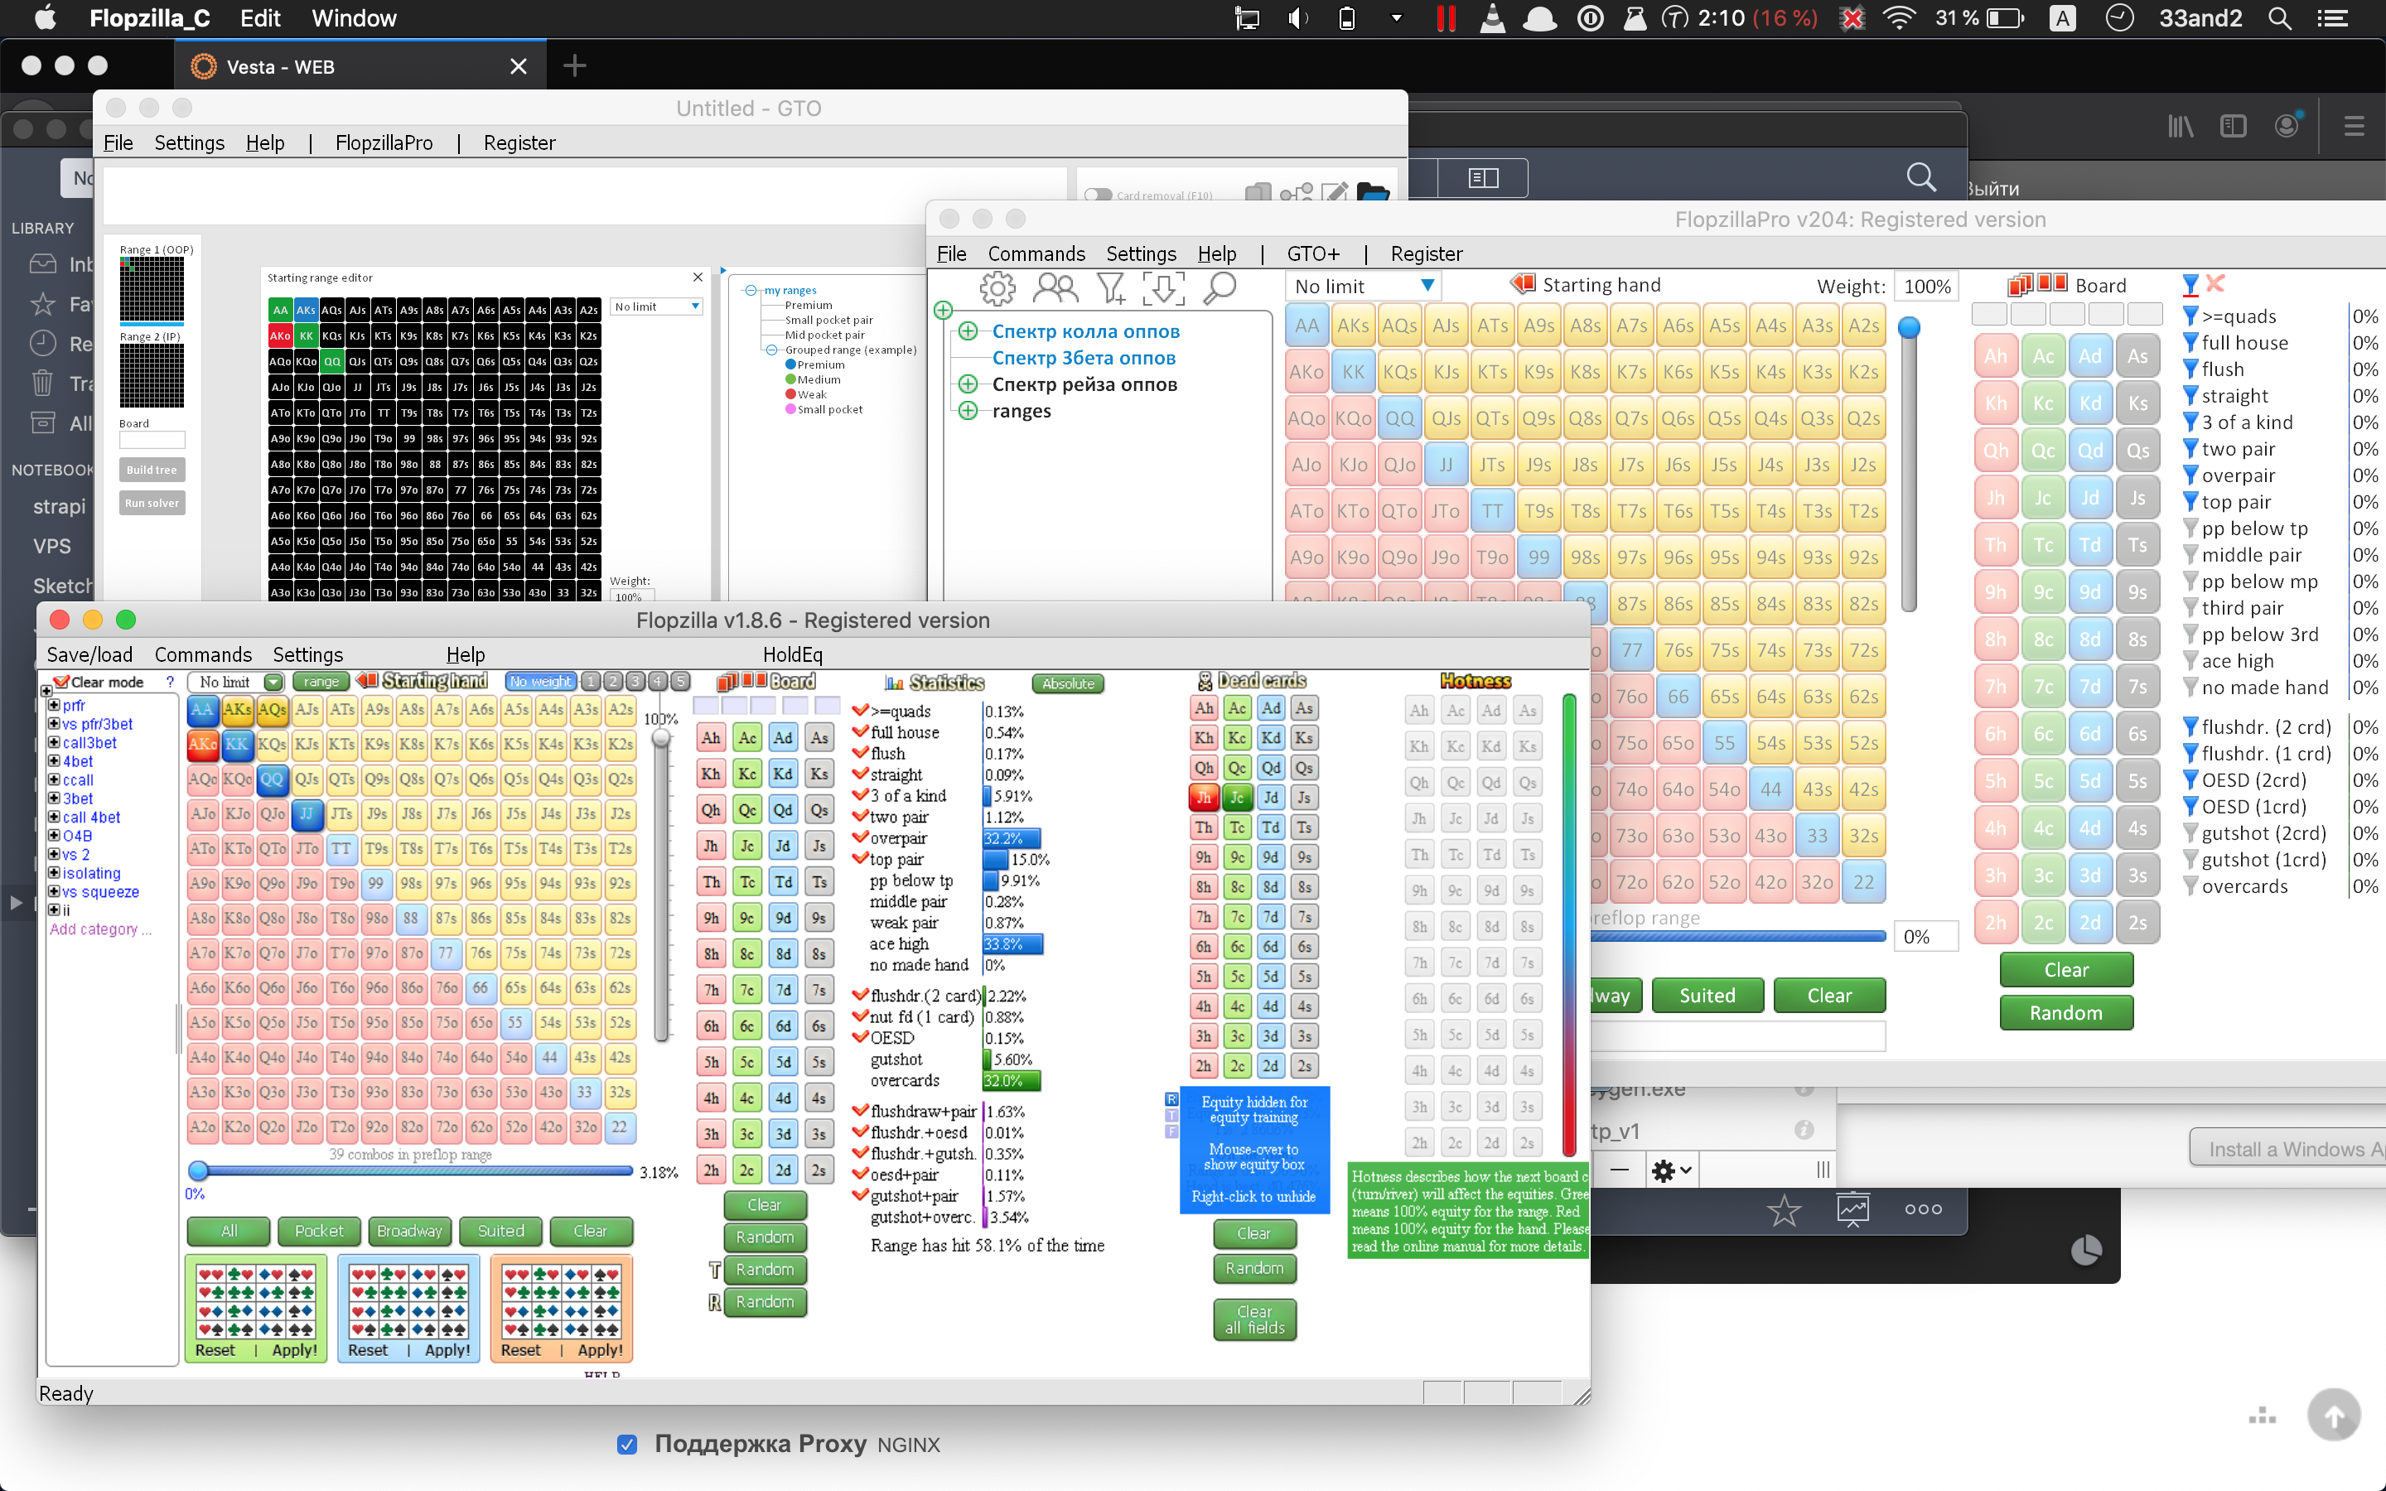Click the preflop range percentage slider handle
Image resolution: width=2386 pixels, height=1491 pixels.
coord(198,1171)
